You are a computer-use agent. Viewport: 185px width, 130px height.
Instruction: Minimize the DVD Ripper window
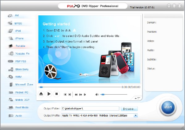tap(174, 6)
